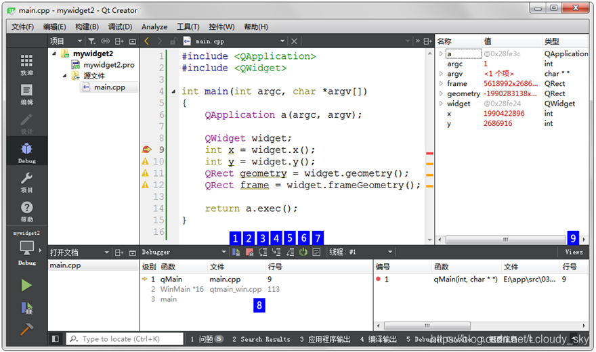
Task: Close the project side panel
Action: click(132, 41)
